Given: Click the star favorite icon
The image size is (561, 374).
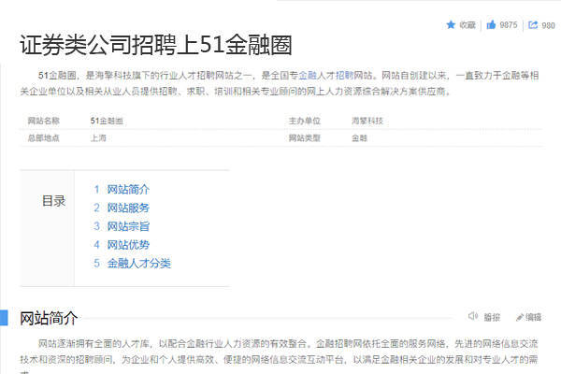Looking at the screenshot, I should [x=451, y=24].
